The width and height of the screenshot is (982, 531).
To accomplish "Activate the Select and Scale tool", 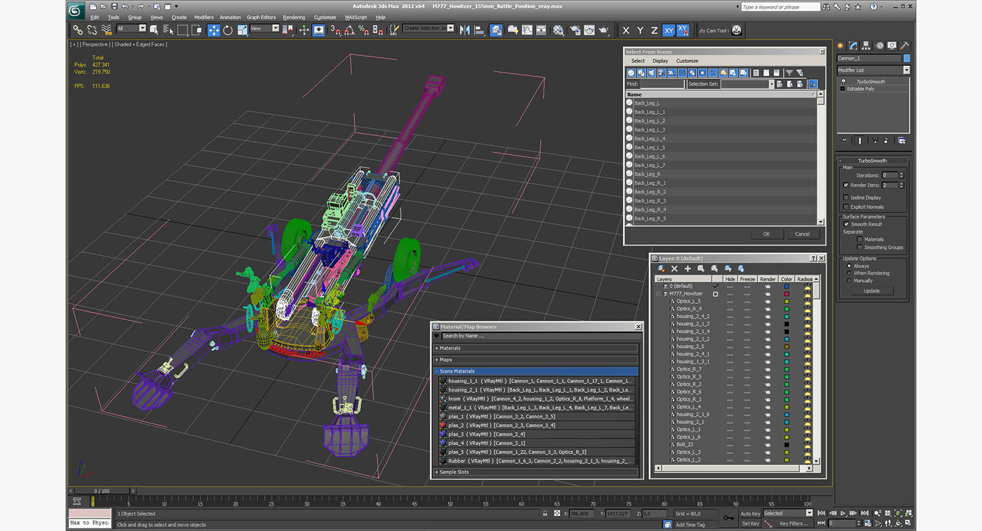I will [x=242, y=30].
